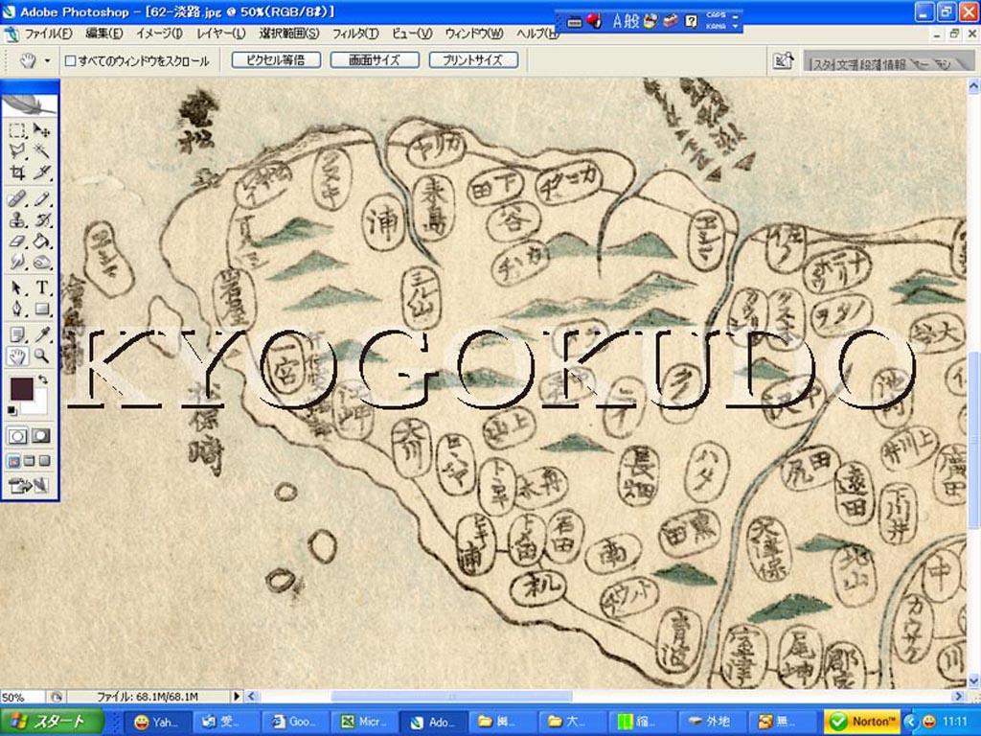Toggle IME input mode 'A般'
The image size is (981, 736).
point(625,21)
